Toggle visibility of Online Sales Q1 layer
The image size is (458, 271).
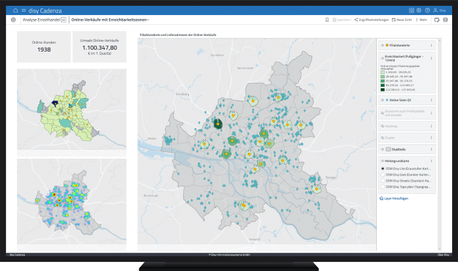tap(382, 100)
